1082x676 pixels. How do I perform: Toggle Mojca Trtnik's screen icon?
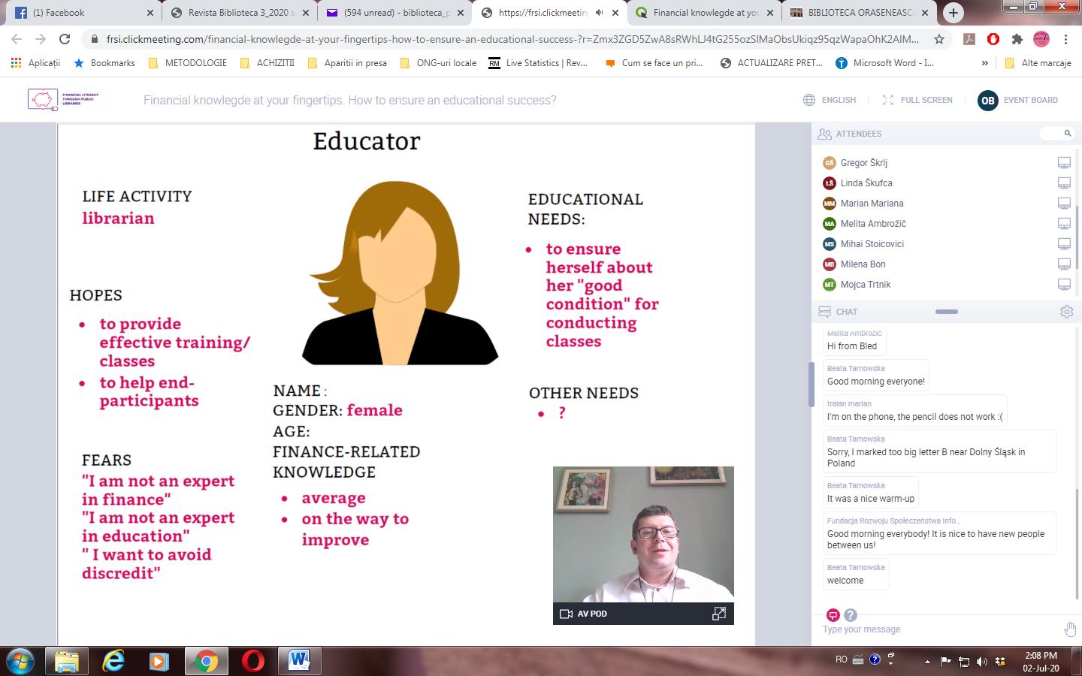point(1064,285)
